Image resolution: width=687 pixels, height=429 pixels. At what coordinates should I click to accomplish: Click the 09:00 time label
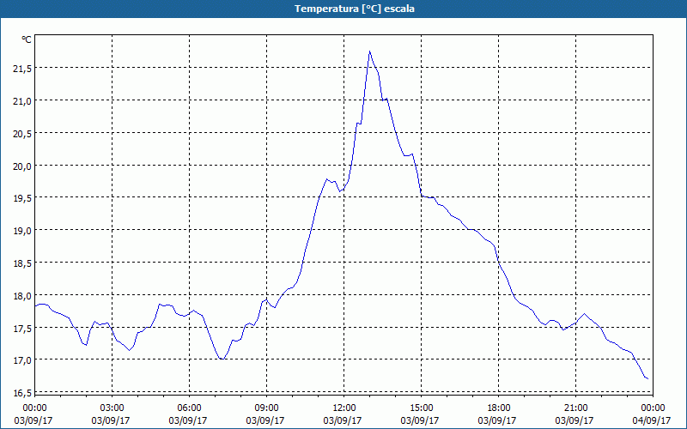(267, 408)
